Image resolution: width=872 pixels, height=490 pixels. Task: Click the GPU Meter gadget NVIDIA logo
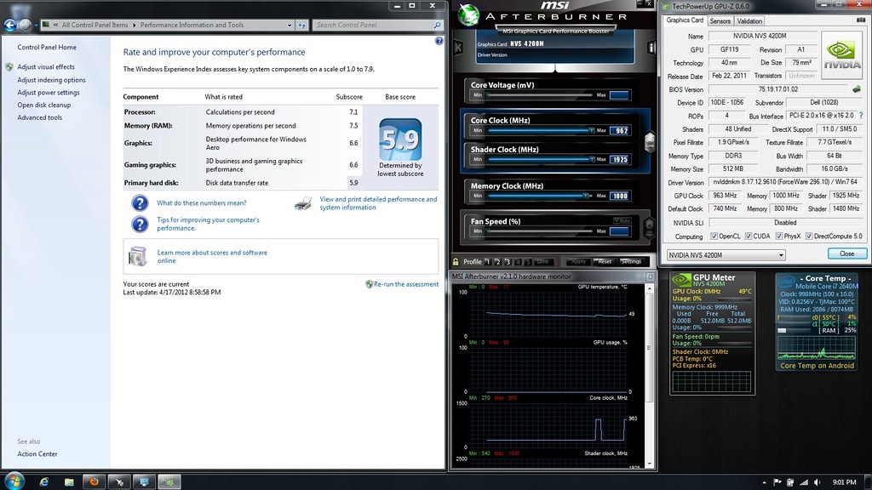click(681, 280)
